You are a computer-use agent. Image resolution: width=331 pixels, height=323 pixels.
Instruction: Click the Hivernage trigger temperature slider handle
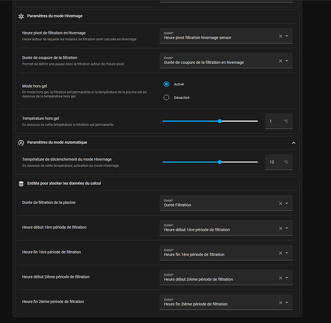[x=220, y=162]
